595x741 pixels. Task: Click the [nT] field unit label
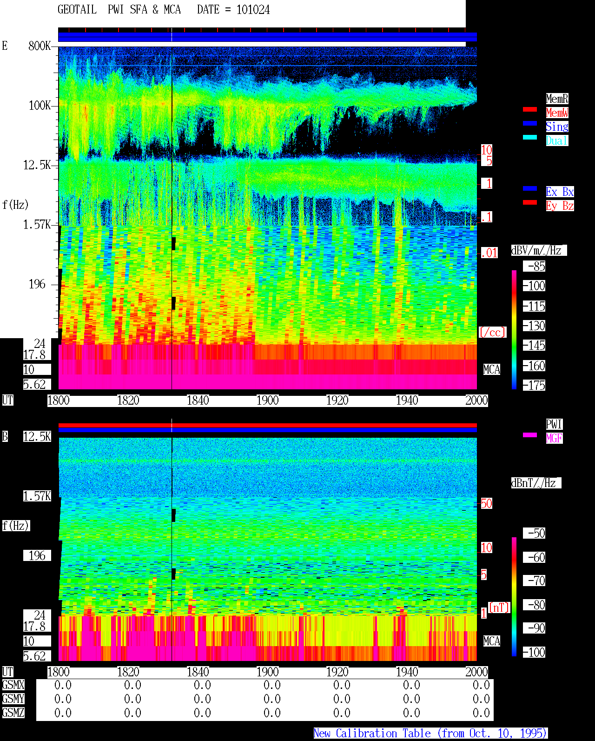[499, 607]
